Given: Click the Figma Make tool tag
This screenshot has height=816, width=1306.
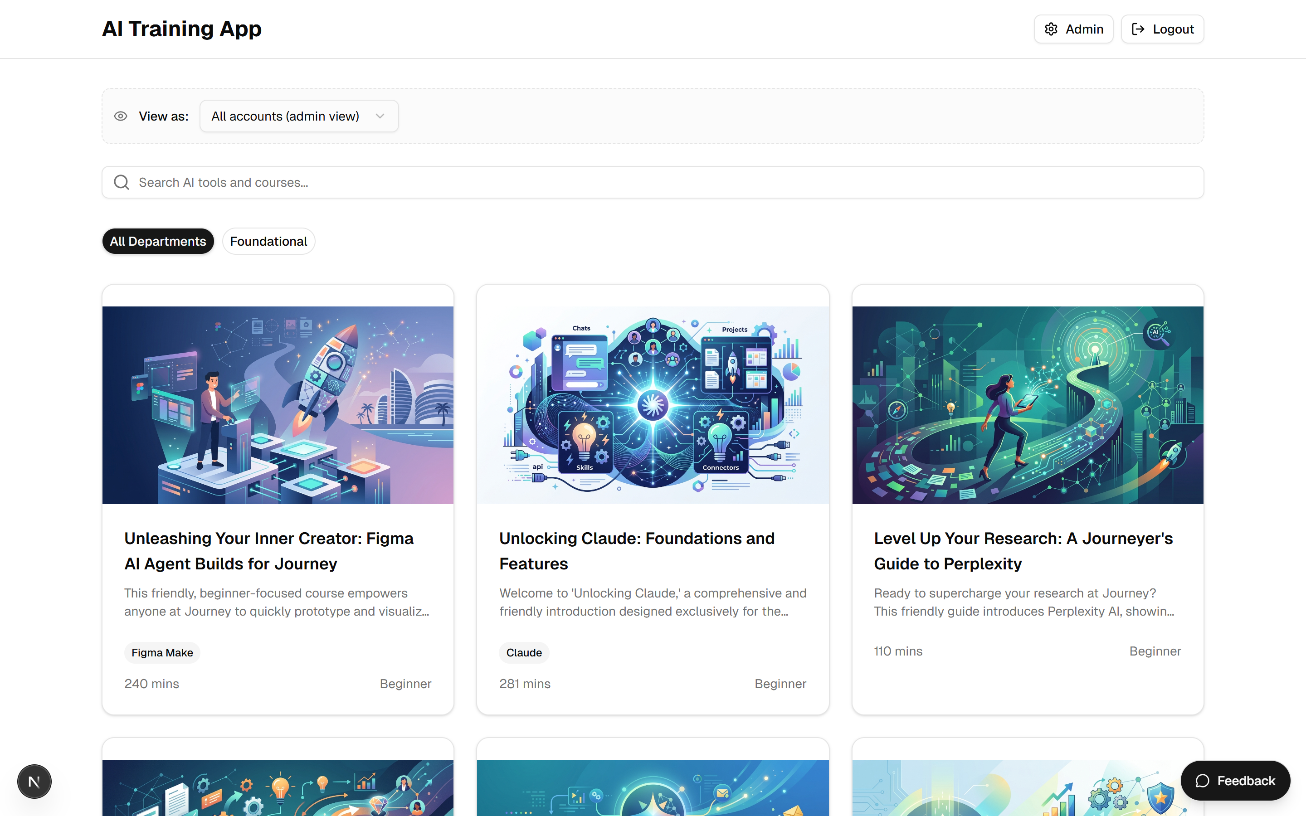Looking at the screenshot, I should tap(162, 652).
